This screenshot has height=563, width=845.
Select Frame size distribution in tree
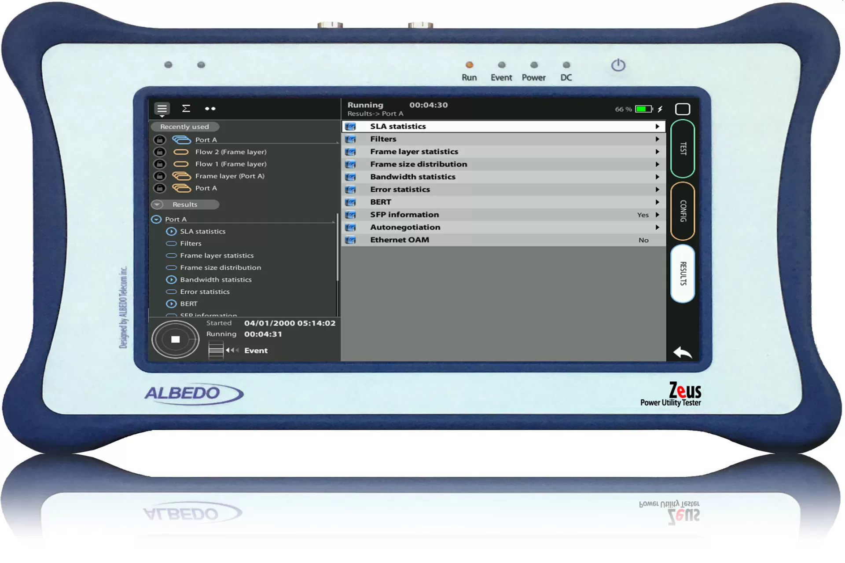pyautogui.click(x=220, y=267)
